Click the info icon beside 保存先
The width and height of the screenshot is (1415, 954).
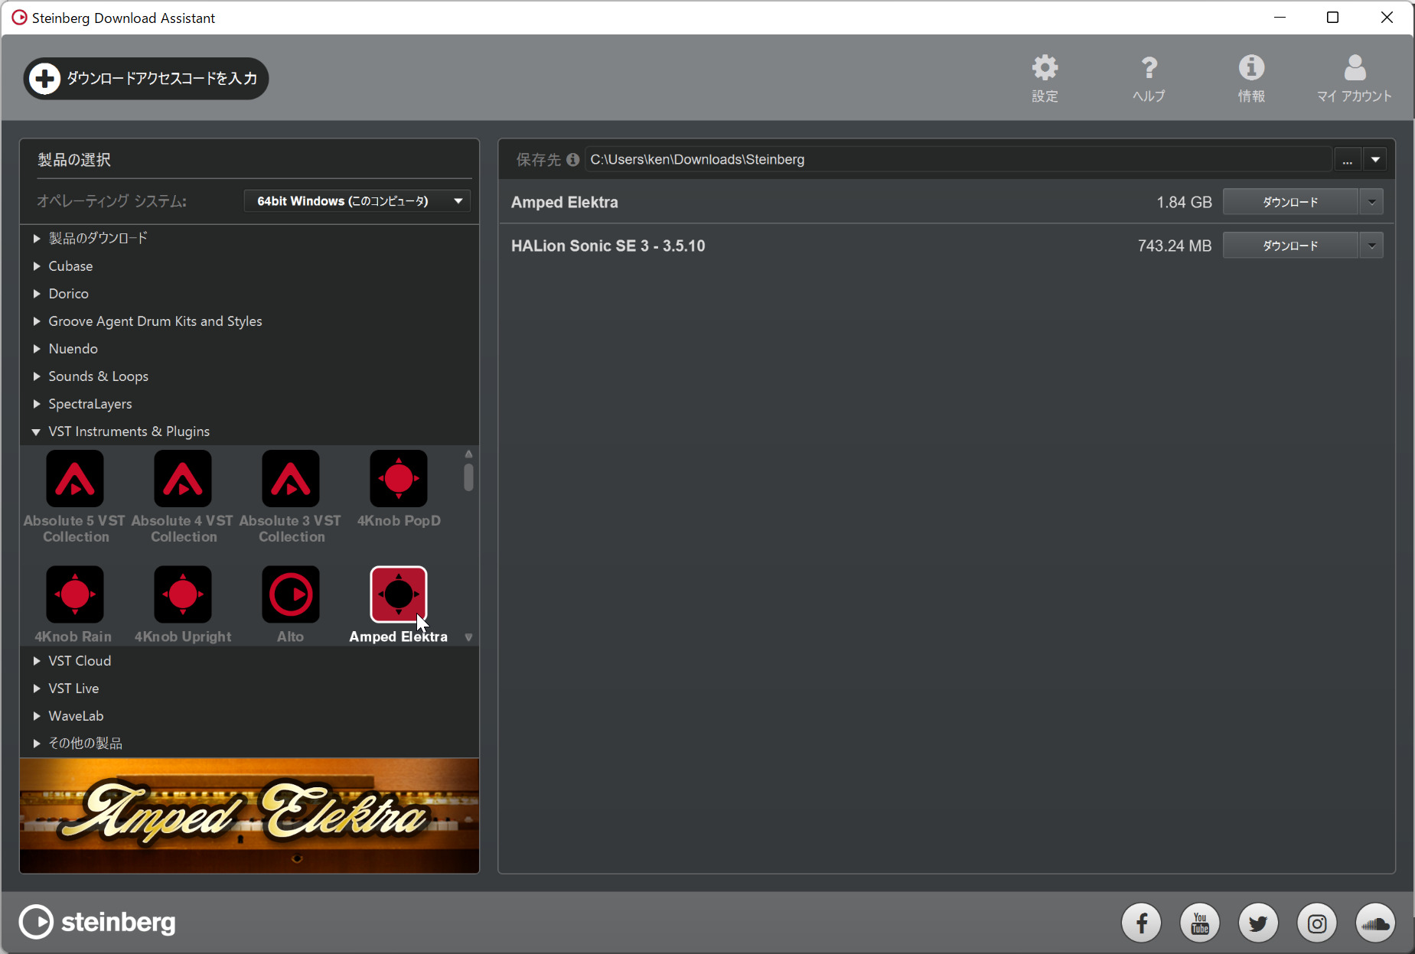click(572, 160)
